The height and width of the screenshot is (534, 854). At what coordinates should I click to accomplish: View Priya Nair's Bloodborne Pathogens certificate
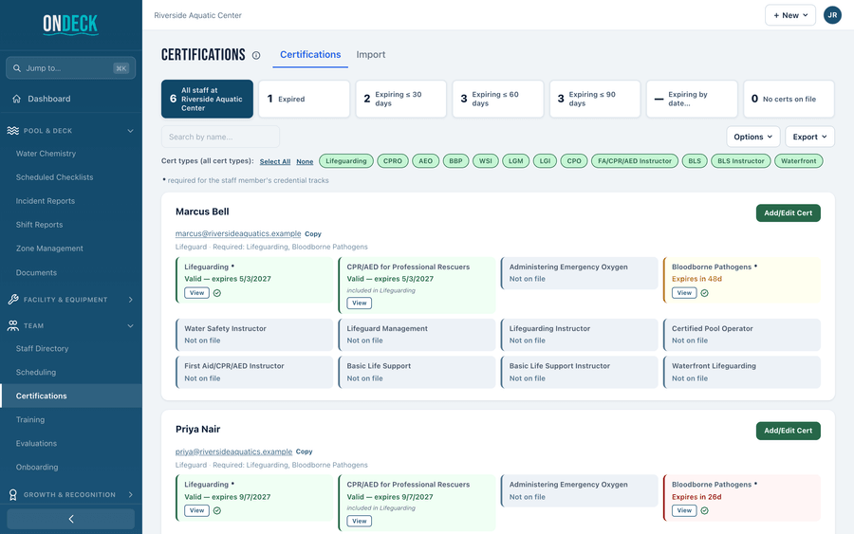coord(684,510)
